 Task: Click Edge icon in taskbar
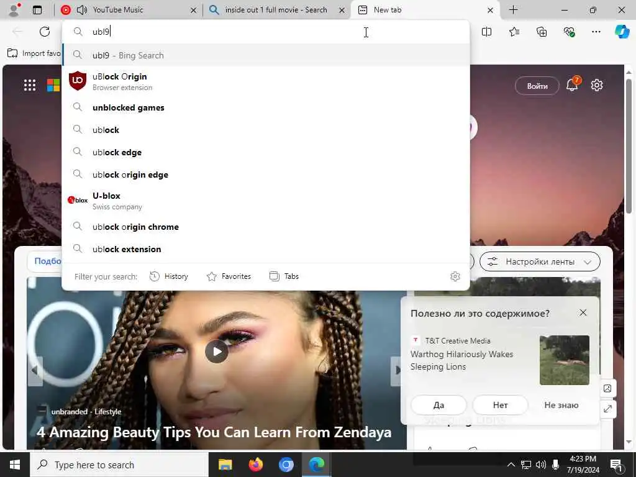point(316,465)
